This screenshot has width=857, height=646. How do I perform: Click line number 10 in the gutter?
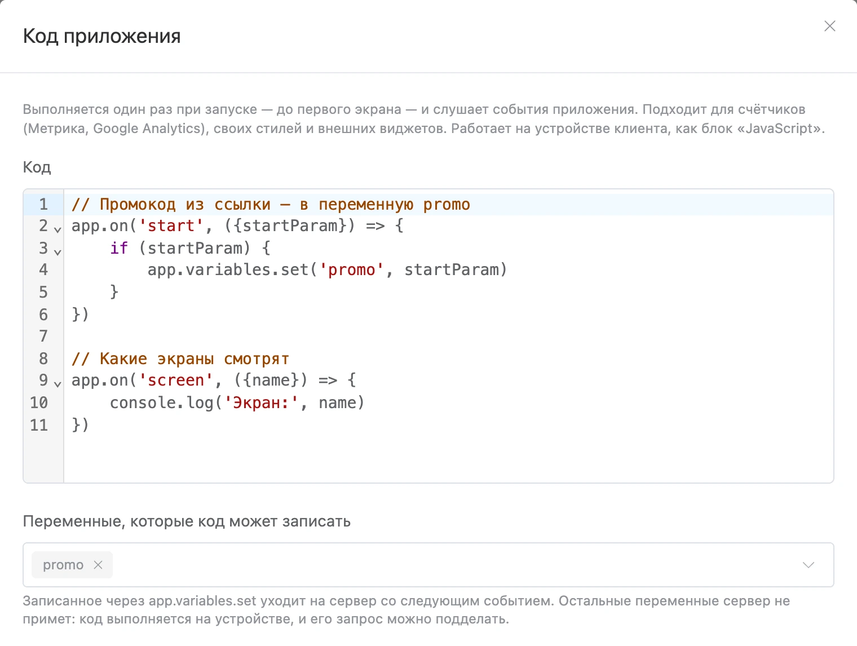[39, 402]
